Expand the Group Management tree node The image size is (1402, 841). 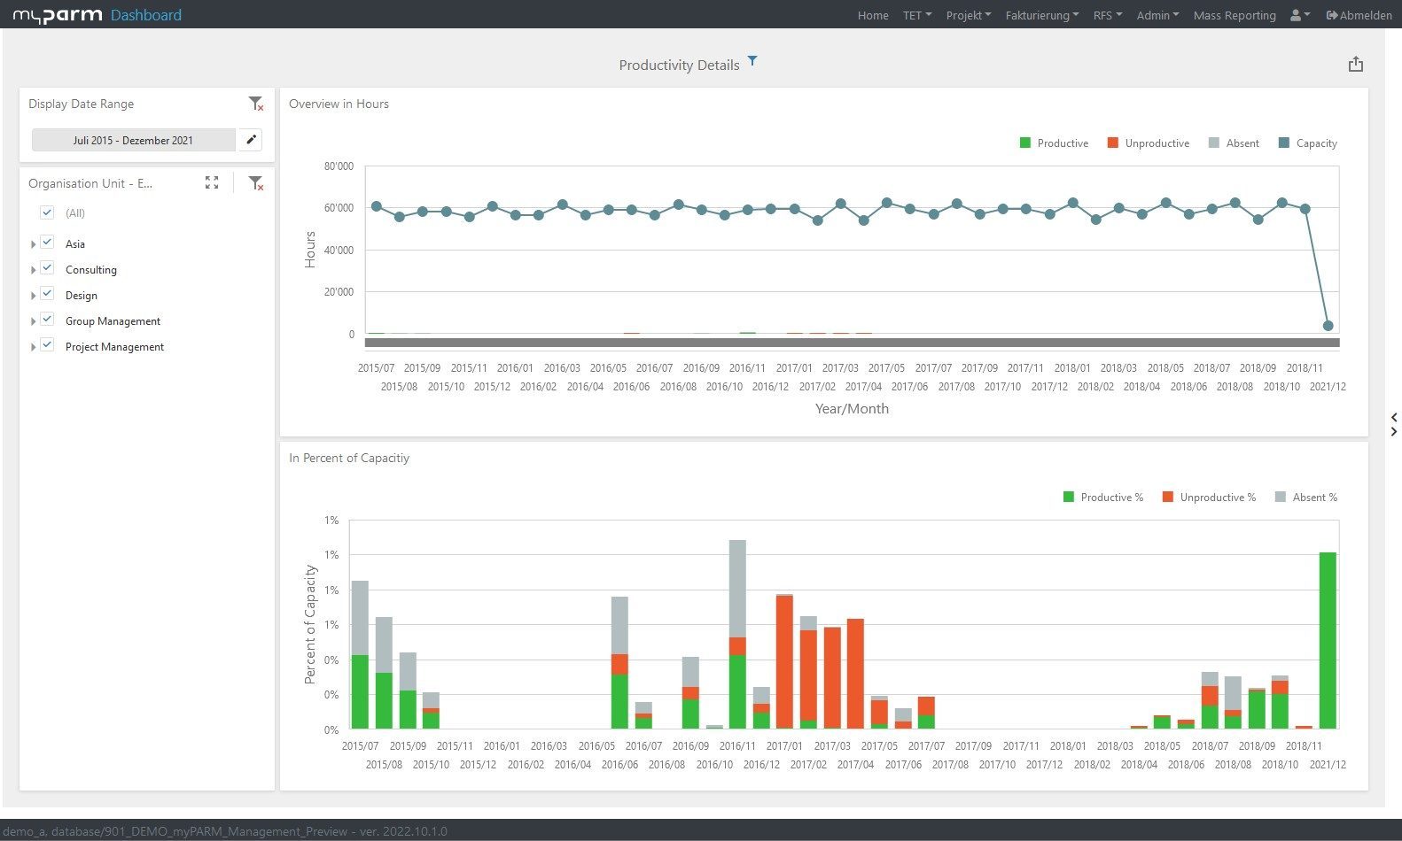pyautogui.click(x=34, y=321)
